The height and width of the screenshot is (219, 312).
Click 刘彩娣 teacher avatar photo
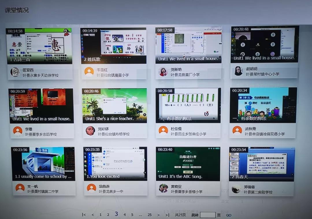[90, 131]
